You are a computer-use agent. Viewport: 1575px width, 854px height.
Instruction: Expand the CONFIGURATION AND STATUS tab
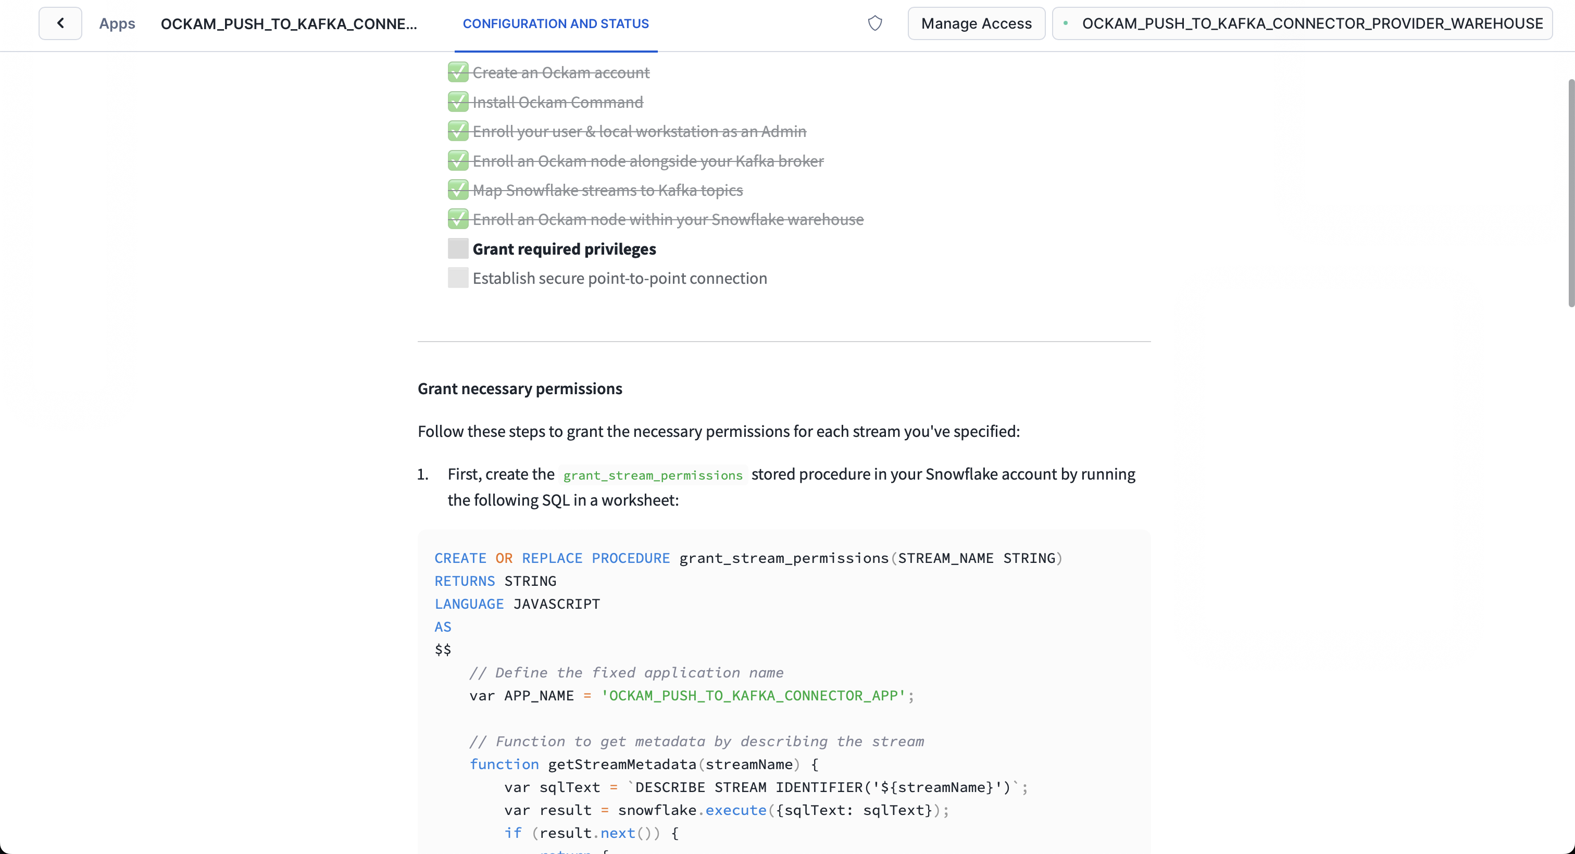pos(555,23)
